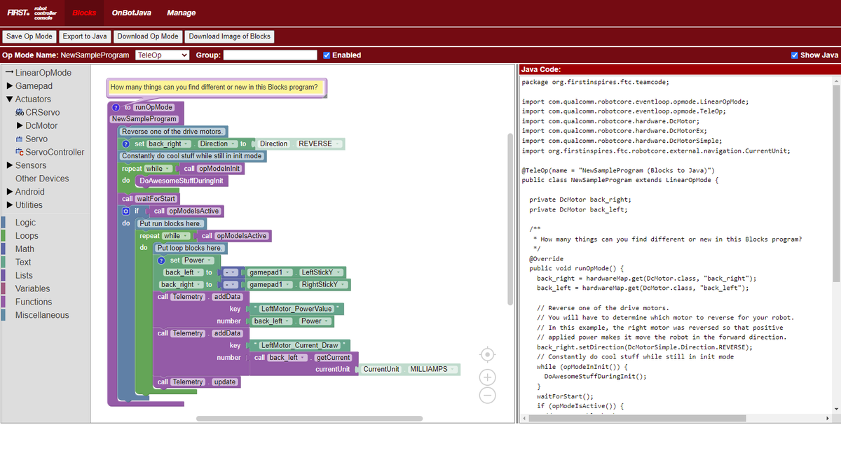This screenshot has height=453, width=841.
Task: Click the Export to Java button
Action: coord(85,36)
